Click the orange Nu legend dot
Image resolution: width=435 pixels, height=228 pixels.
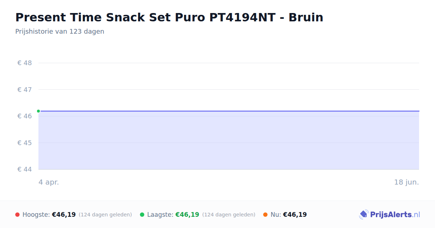pyautogui.click(x=265, y=215)
